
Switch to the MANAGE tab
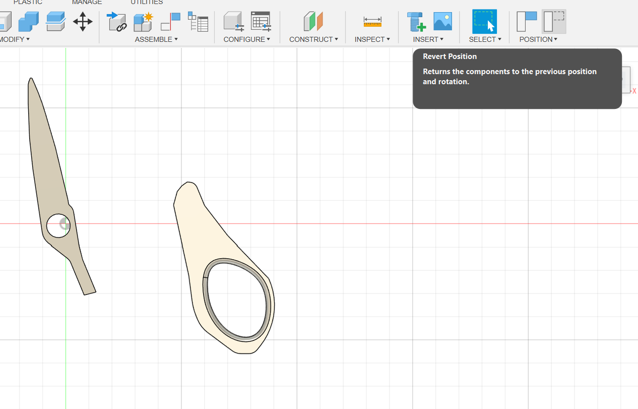coord(87,3)
